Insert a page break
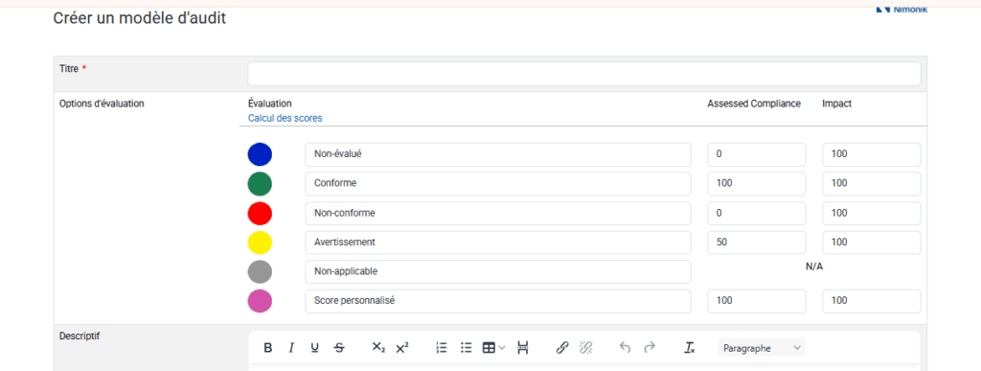 523,348
